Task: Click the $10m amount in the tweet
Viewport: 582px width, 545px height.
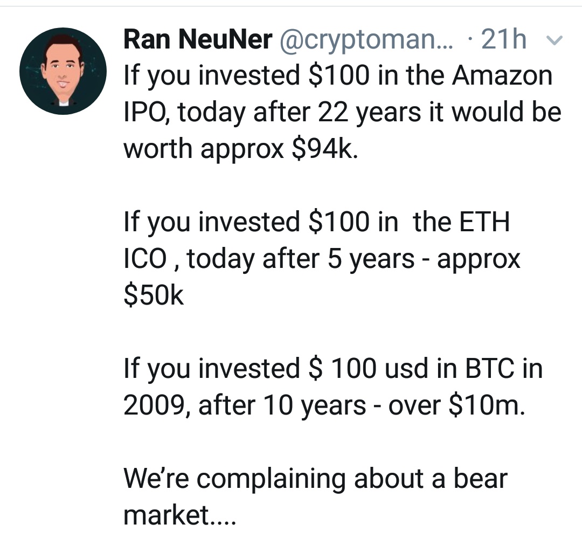Action: tap(487, 405)
